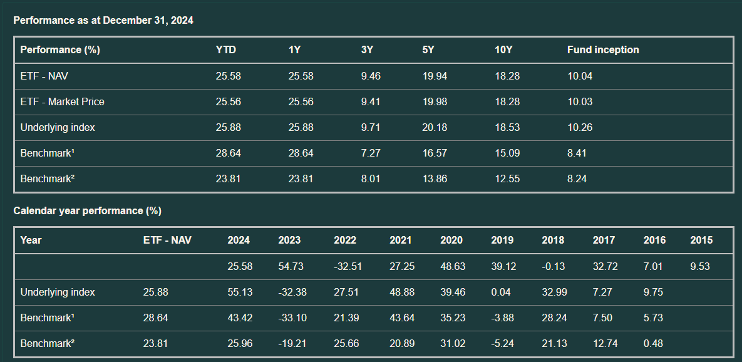Click the 'ETF - NAV' header in calendar table
Screen dimensions: 742x362
[167, 240]
